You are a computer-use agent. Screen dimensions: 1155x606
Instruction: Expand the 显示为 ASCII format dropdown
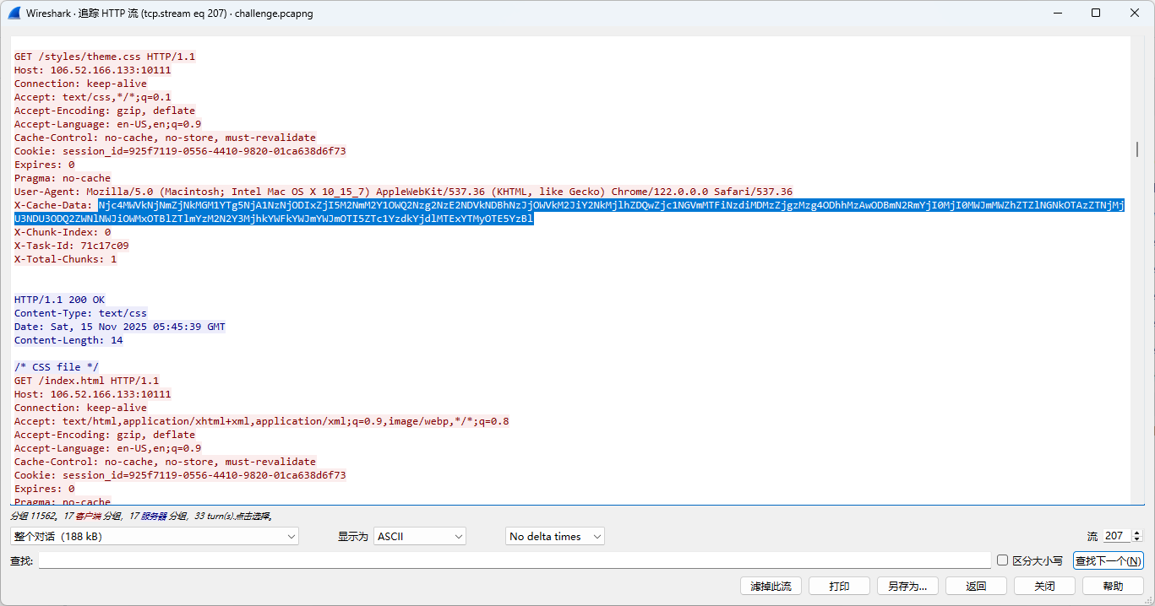pyautogui.click(x=420, y=536)
